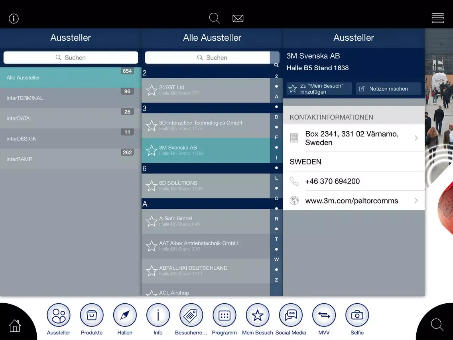Click Notizen machen button
This screenshot has height=340, width=453.
(x=388, y=89)
